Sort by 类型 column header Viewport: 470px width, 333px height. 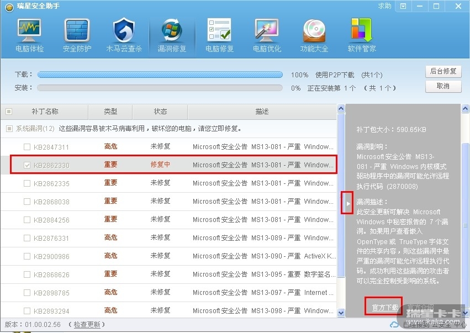pyautogui.click(x=110, y=112)
